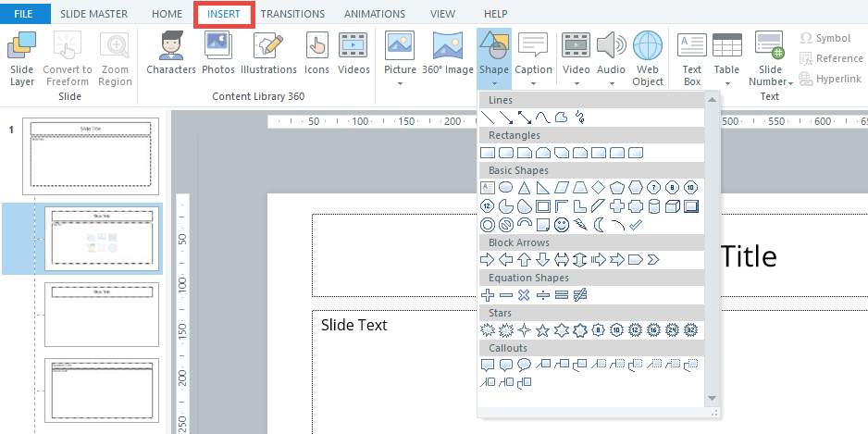Open Content Library Videos
Image resolution: width=868 pixels, height=434 pixels.
353,53
